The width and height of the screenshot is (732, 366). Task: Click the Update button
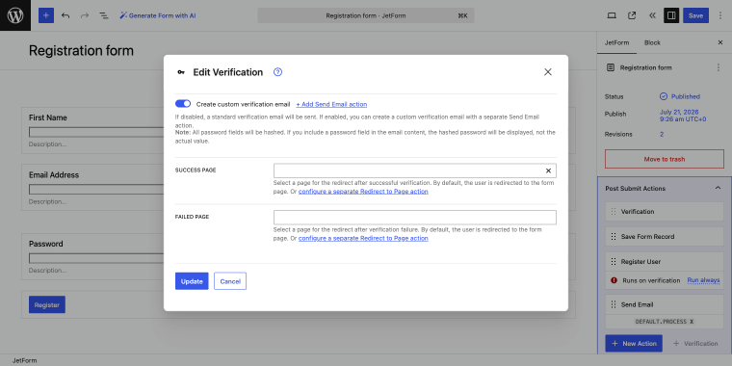(192, 281)
